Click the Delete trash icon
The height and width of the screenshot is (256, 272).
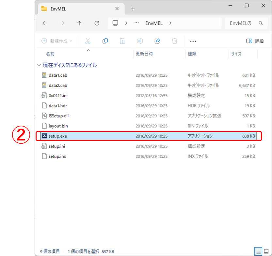tap(175, 41)
